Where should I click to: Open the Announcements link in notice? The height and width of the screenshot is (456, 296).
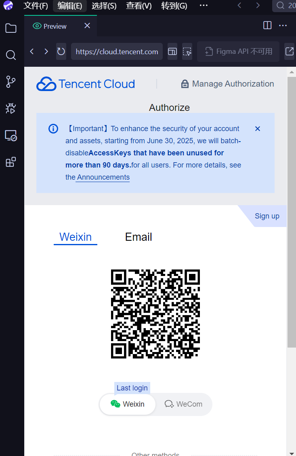coord(103,177)
